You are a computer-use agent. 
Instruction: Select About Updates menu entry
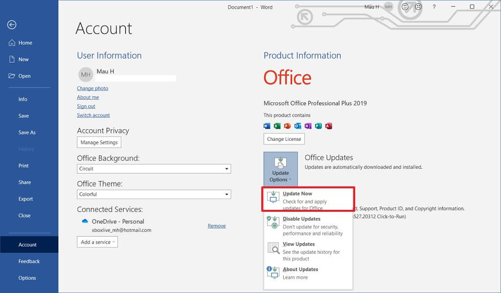[308, 273]
